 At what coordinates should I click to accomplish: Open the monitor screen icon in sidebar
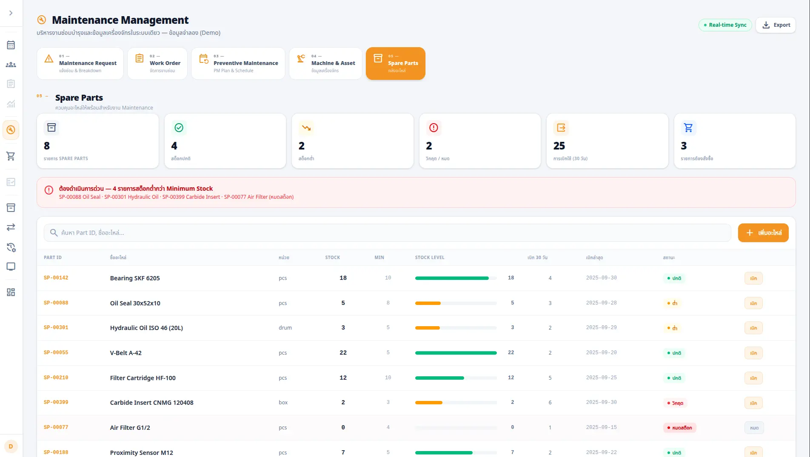coord(11,266)
